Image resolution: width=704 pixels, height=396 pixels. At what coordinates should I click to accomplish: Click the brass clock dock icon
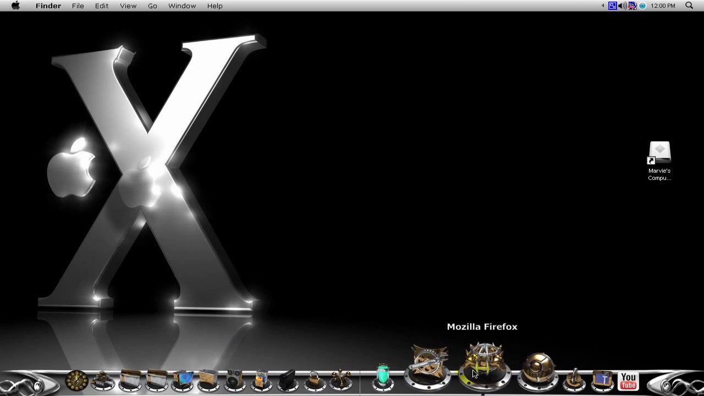[x=76, y=381]
